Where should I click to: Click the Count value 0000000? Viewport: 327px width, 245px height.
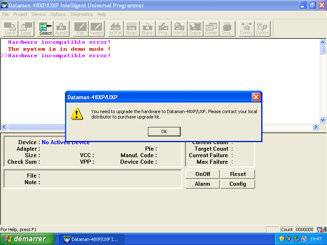(x=305, y=229)
